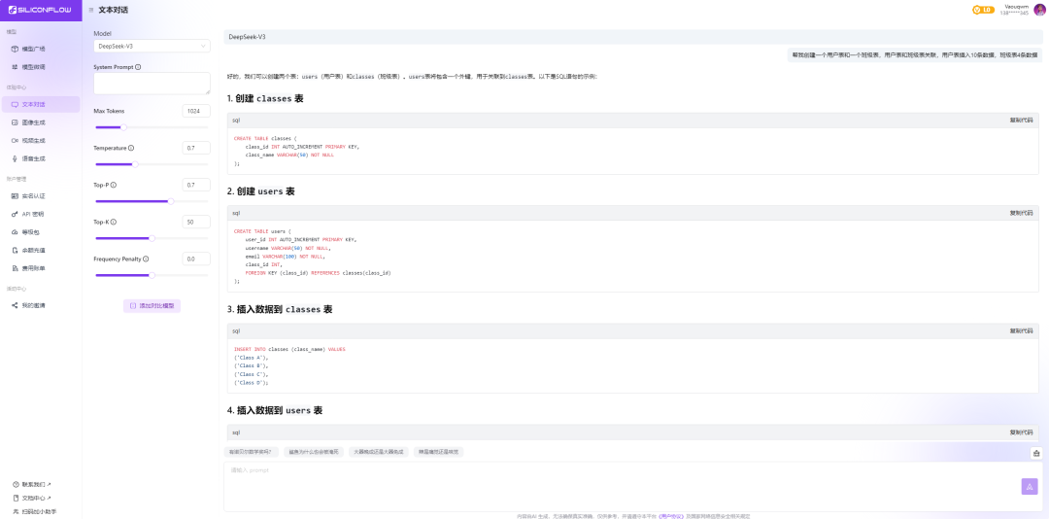Screen dimensions: 1049x519
Task: Open the user avatar menu
Action: click(1039, 10)
